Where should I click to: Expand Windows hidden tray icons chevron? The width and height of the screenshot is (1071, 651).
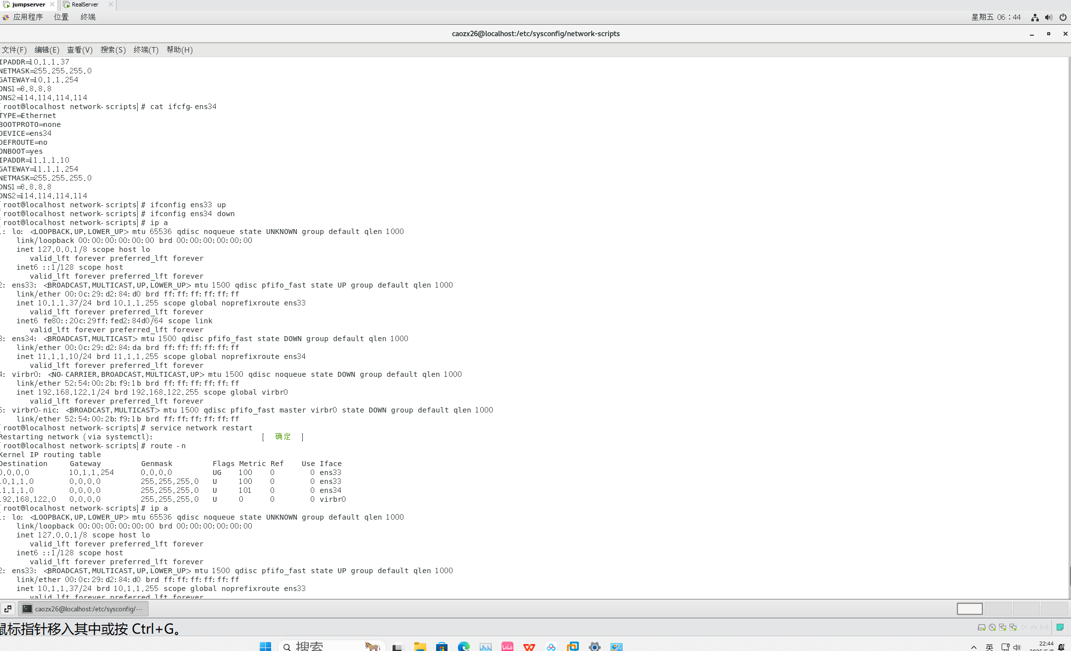(974, 647)
